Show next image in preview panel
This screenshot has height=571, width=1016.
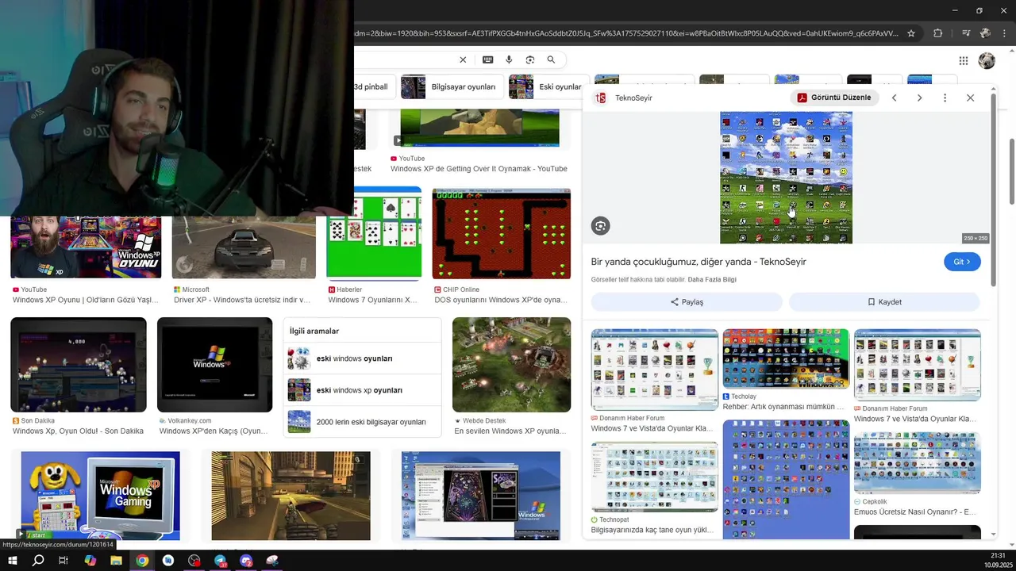click(919, 98)
